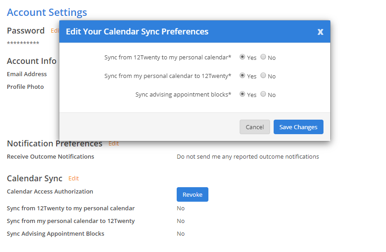Click the Profile Photo label
Image resolution: width=386 pixels, height=252 pixels.
tap(25, 87)
